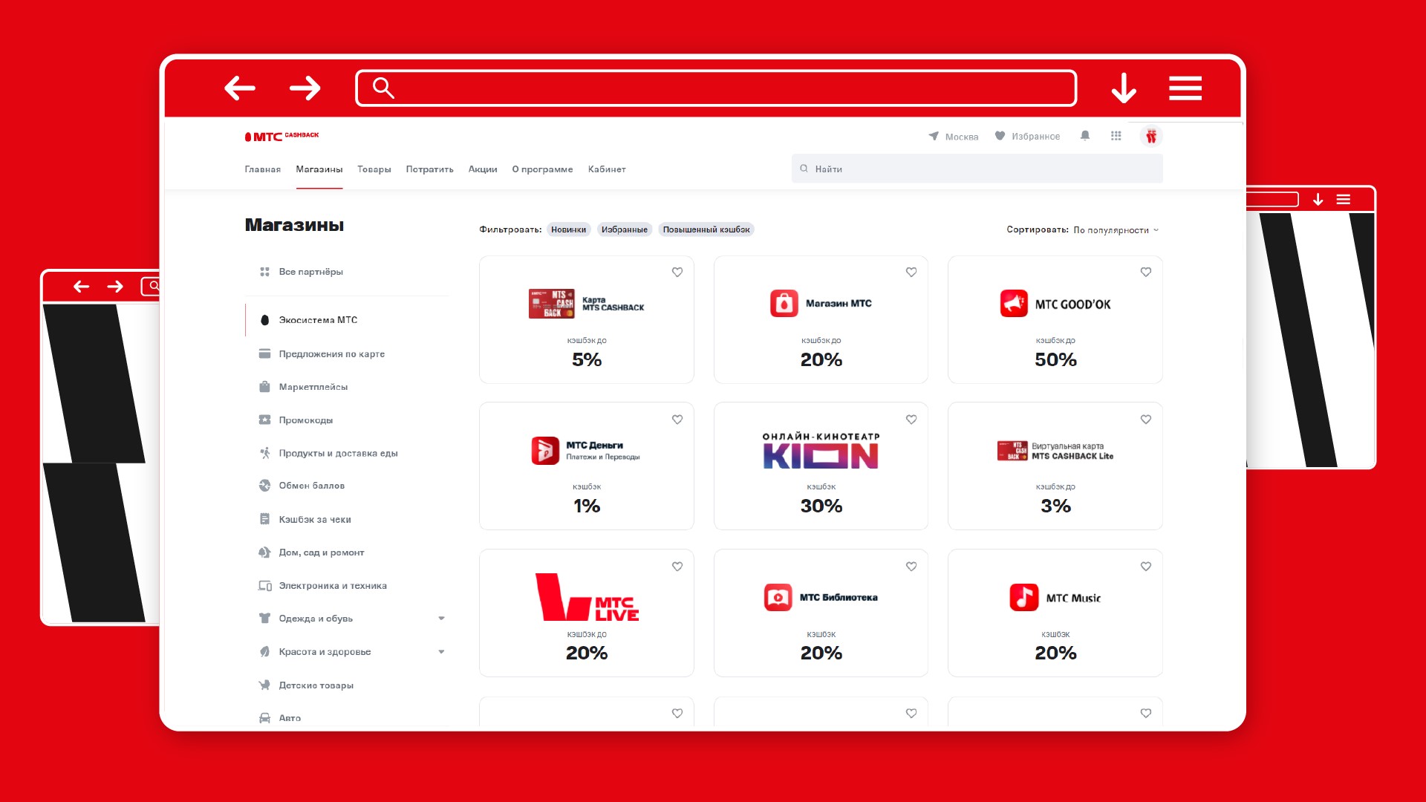The height and width of the screenshot is (802, 1426).
Task: Click the main browser address bar
Action: [x=717, y=88]
